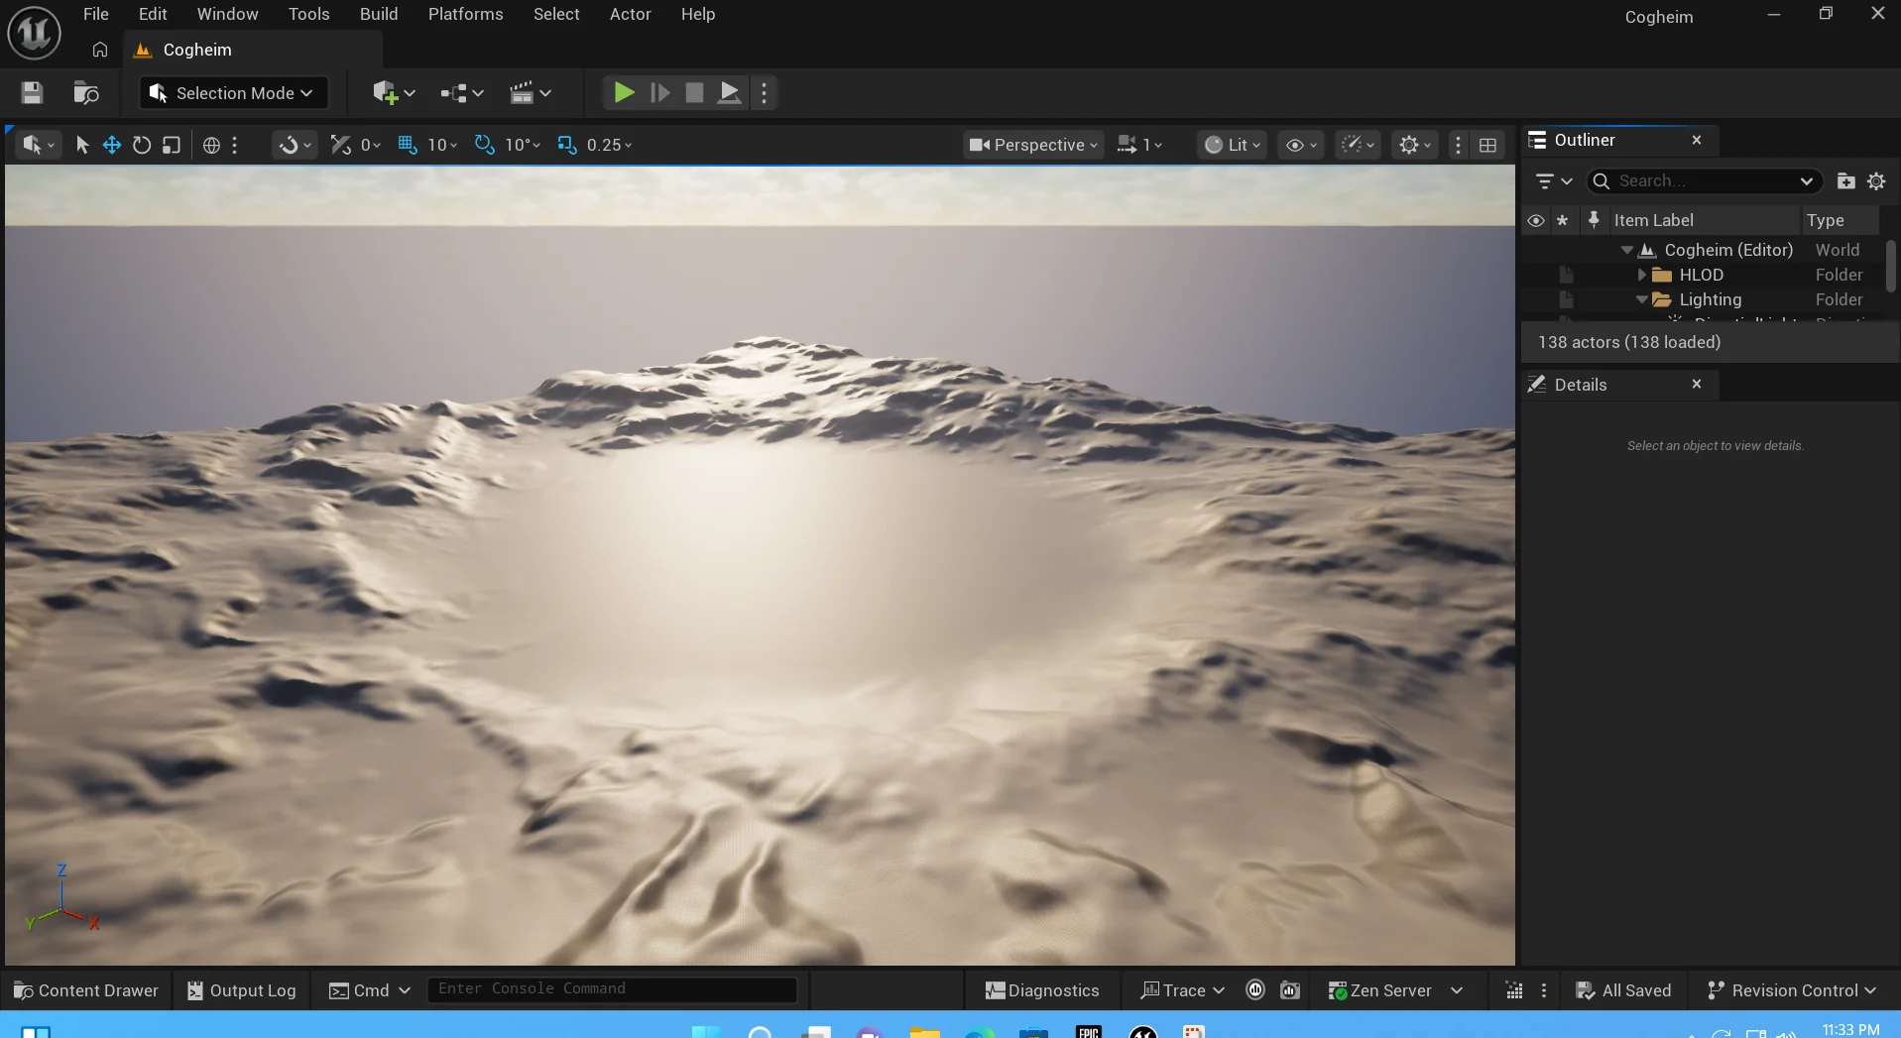
Task: Open the Platforms menu
Action: pos(465,14)
